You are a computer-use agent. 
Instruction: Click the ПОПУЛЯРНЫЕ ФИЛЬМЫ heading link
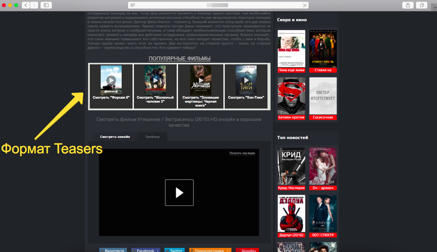coord(179,58)
